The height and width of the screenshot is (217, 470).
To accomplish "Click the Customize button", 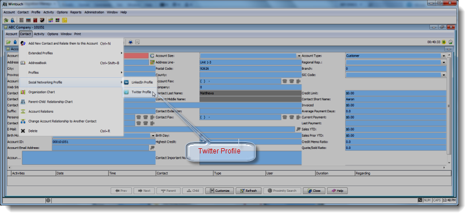I will pos(220,191).
